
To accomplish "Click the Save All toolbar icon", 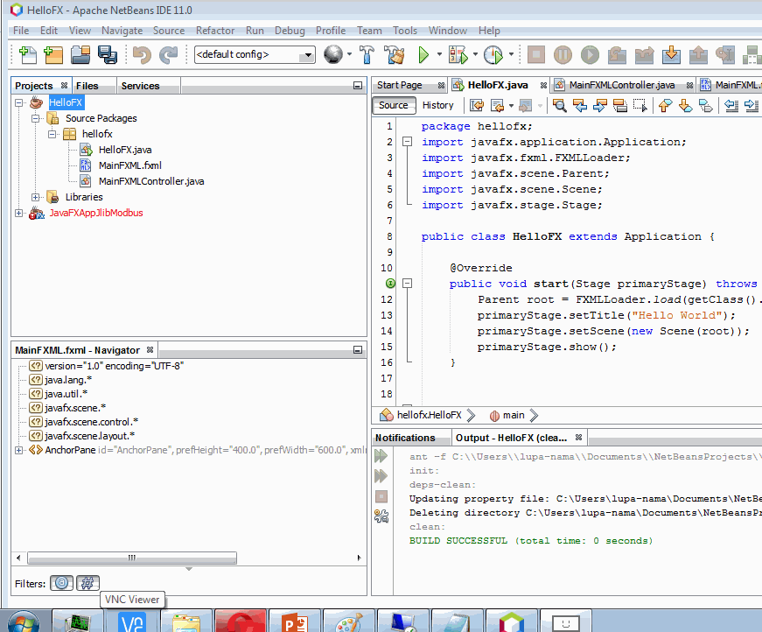I will coord(108,54).
